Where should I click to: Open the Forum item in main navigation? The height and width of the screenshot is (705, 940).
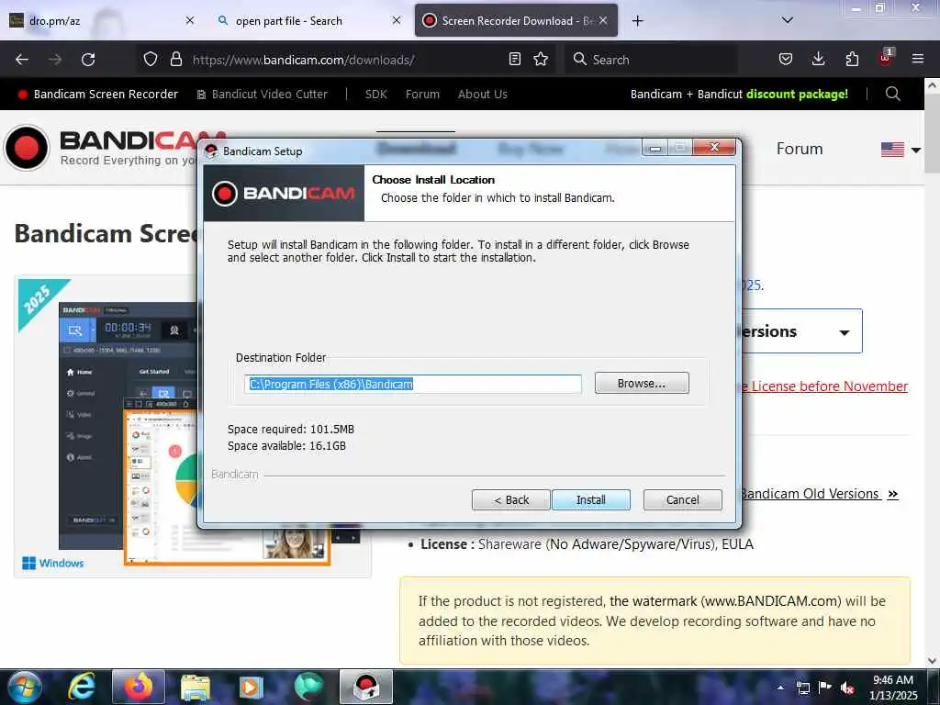(800, 149)
